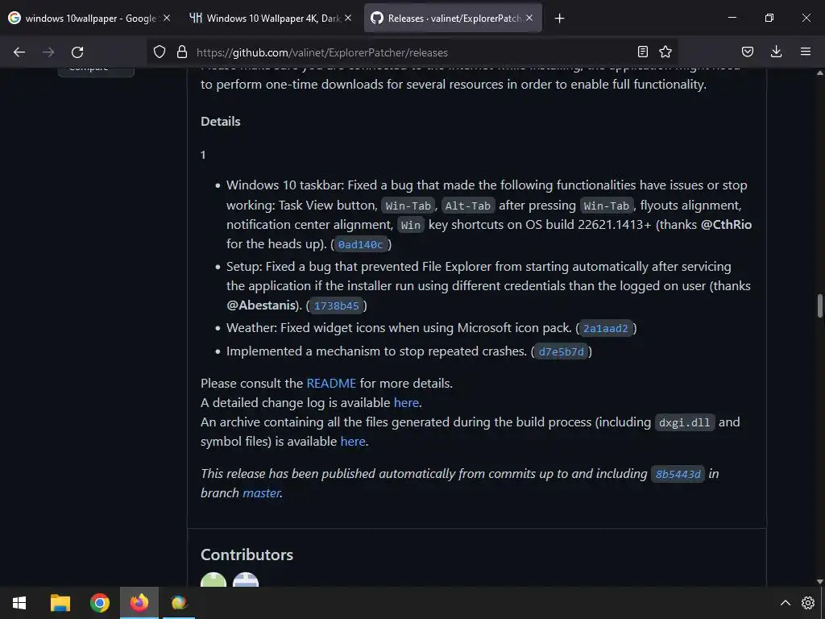Viewport: 825px width, 619px height.
Task: View site security padlock info
Action: point(182,52)
